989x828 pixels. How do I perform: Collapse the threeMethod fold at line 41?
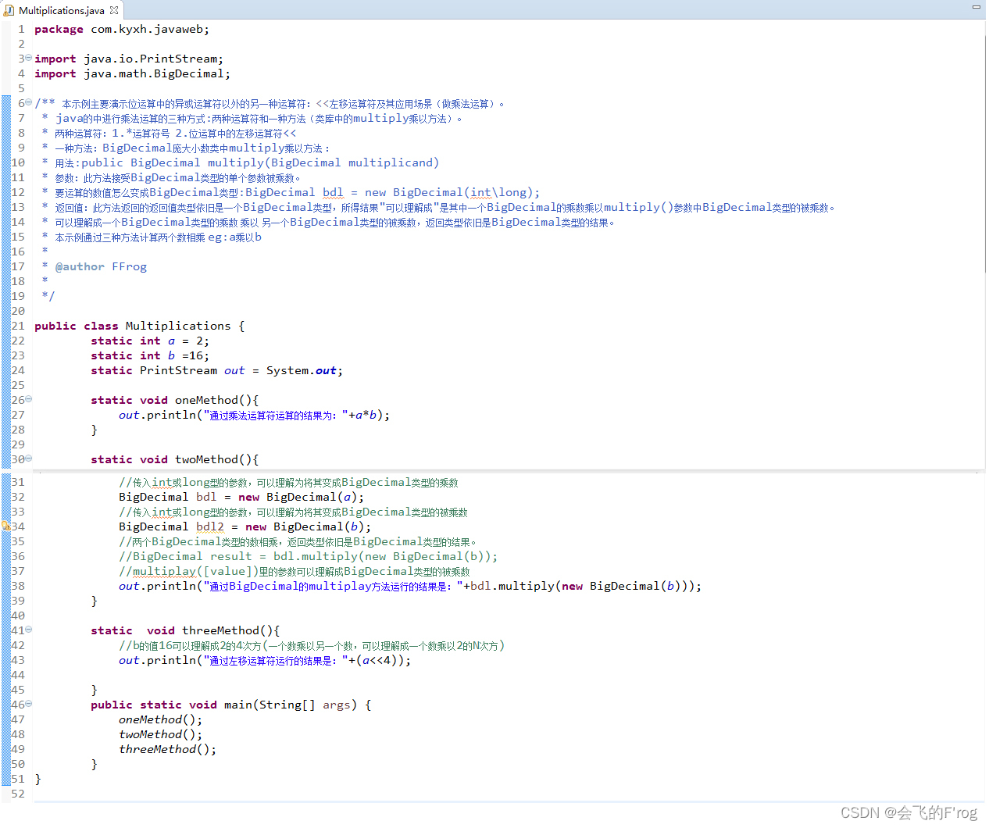coord(29,629)
